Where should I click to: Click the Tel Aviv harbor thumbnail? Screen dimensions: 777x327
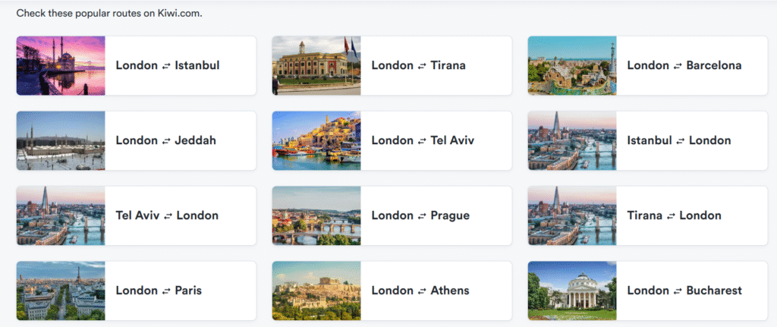coord(316,140)
